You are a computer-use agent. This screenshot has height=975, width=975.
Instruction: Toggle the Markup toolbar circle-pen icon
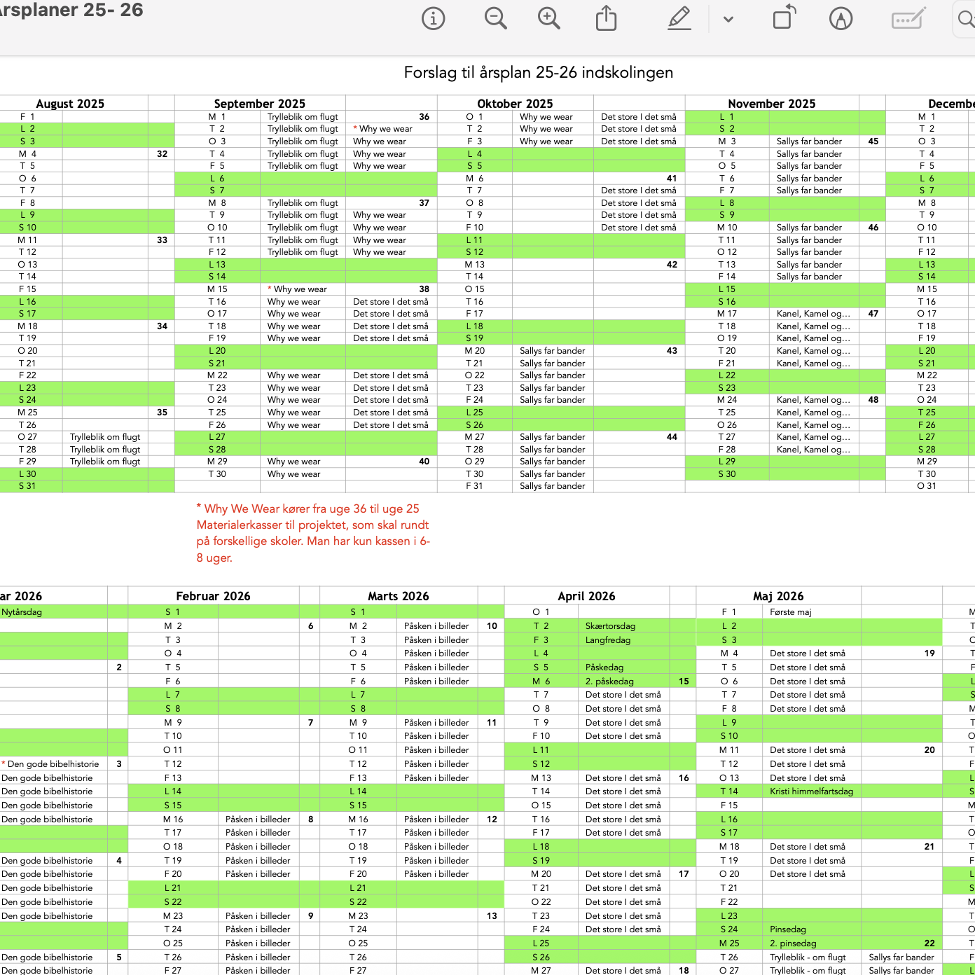coord(841,18)
